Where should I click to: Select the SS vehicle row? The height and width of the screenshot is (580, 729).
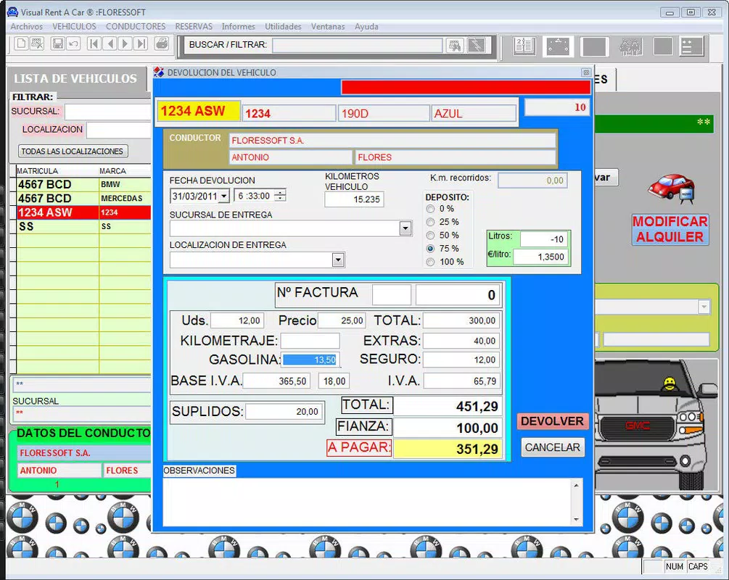click(83, 226)
